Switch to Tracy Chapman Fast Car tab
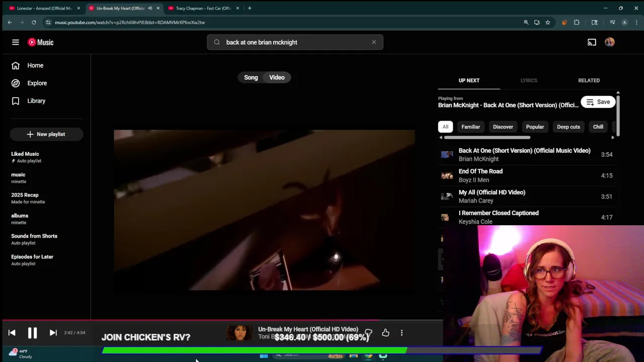 coord(203,8)
